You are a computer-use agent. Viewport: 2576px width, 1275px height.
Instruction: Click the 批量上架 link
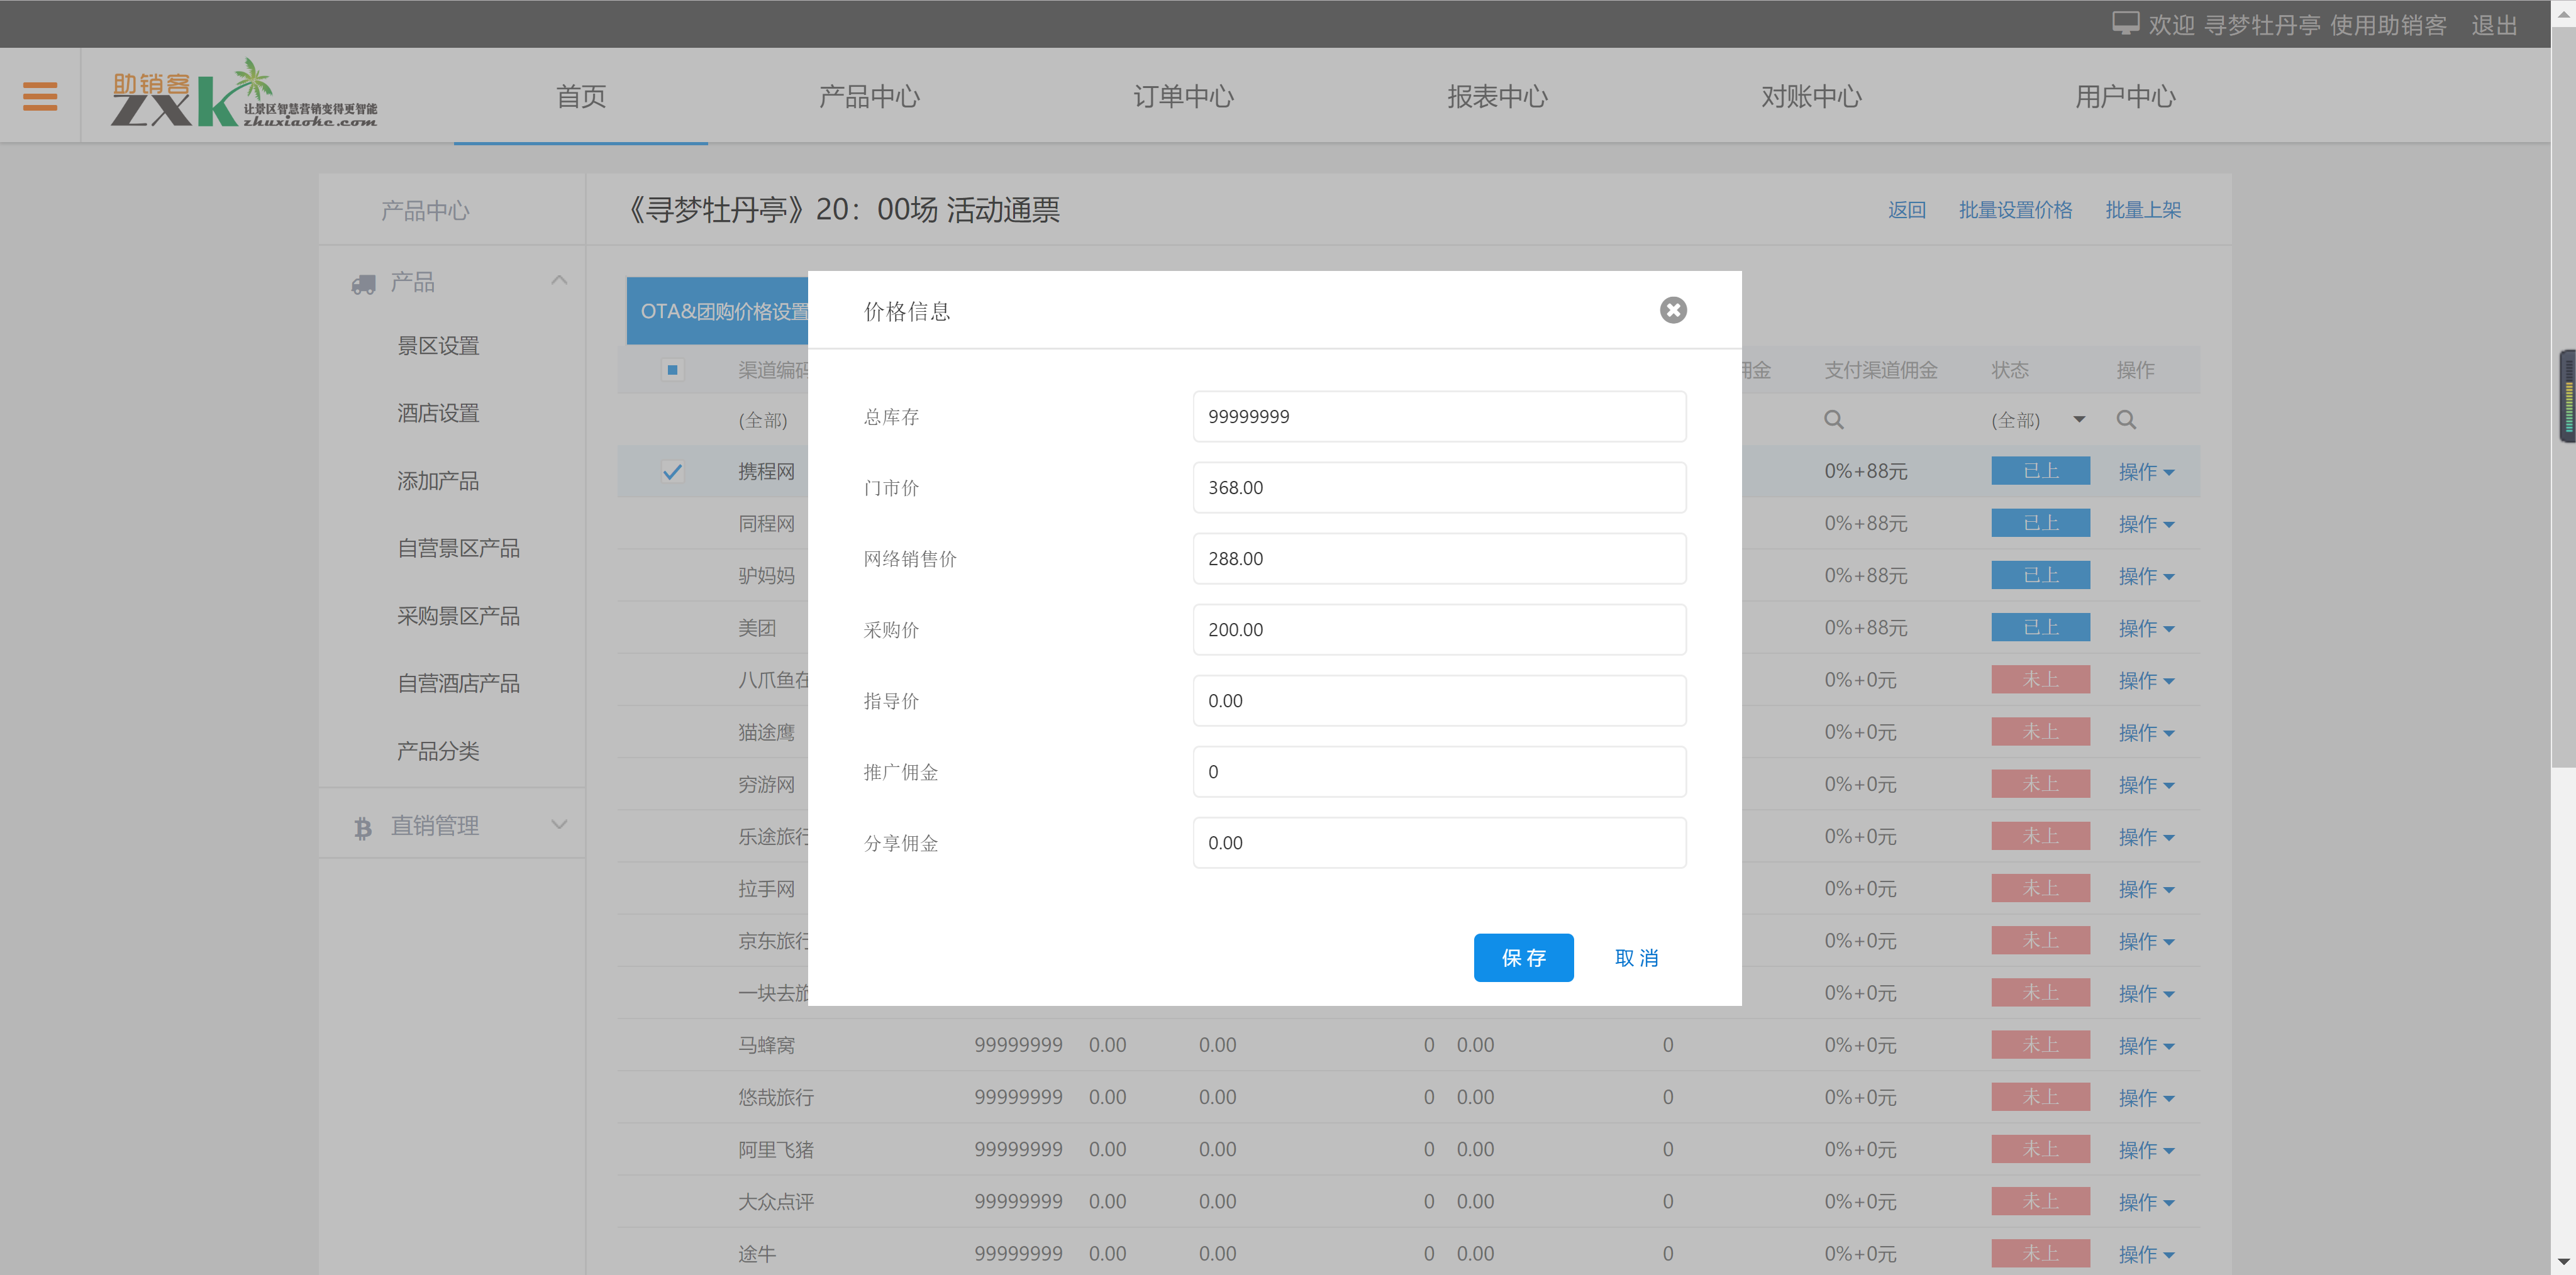pos(2142,210)
